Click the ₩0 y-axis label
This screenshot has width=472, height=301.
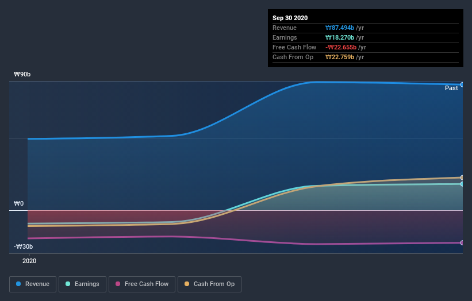coord(18,203)
